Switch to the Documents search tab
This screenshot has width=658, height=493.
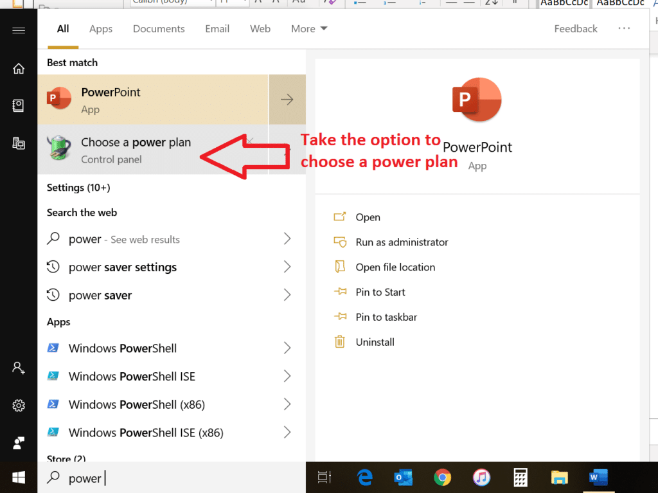[159, 29]
